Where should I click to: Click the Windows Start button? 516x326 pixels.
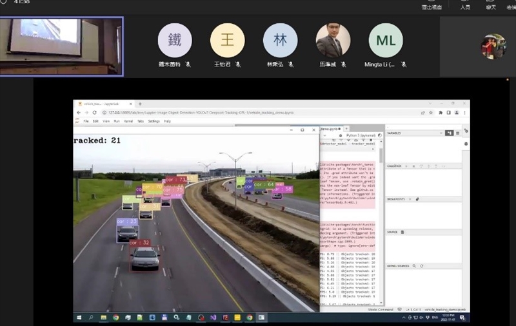(x=79, y=317)
